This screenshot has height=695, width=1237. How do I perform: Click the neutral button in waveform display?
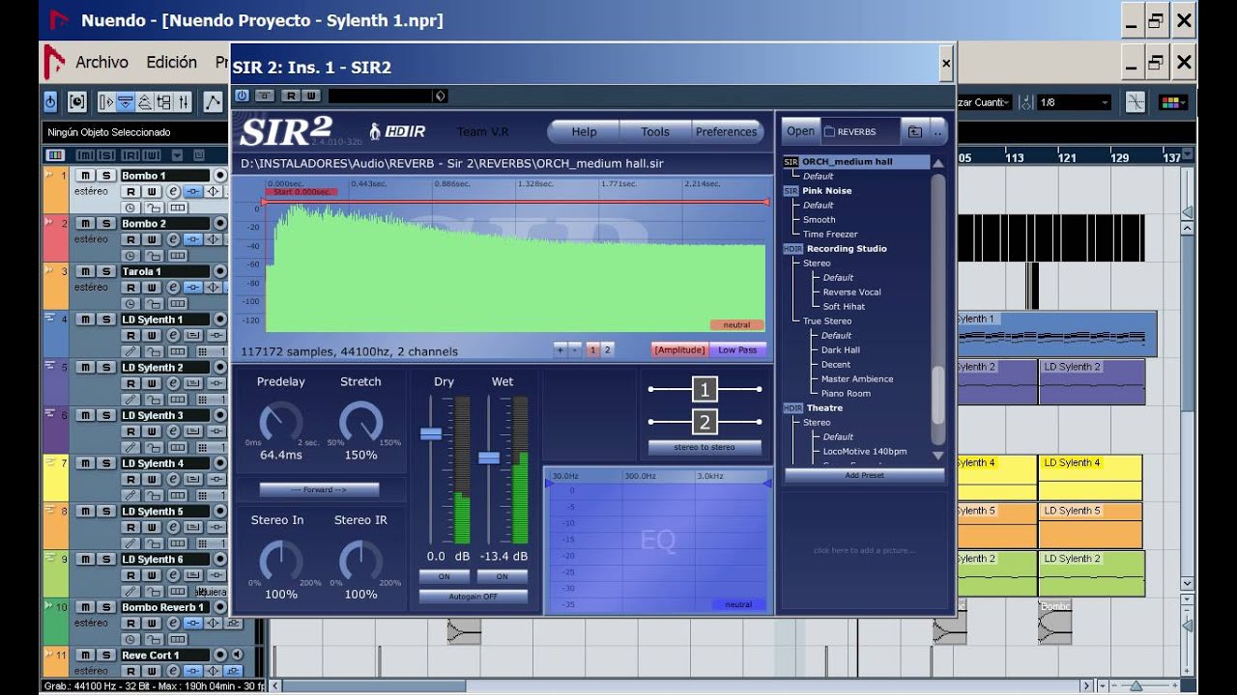(x=736, y=325)
